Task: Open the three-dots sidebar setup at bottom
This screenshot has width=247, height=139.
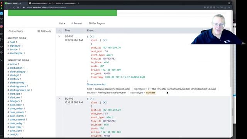Action: click(2, 135)
